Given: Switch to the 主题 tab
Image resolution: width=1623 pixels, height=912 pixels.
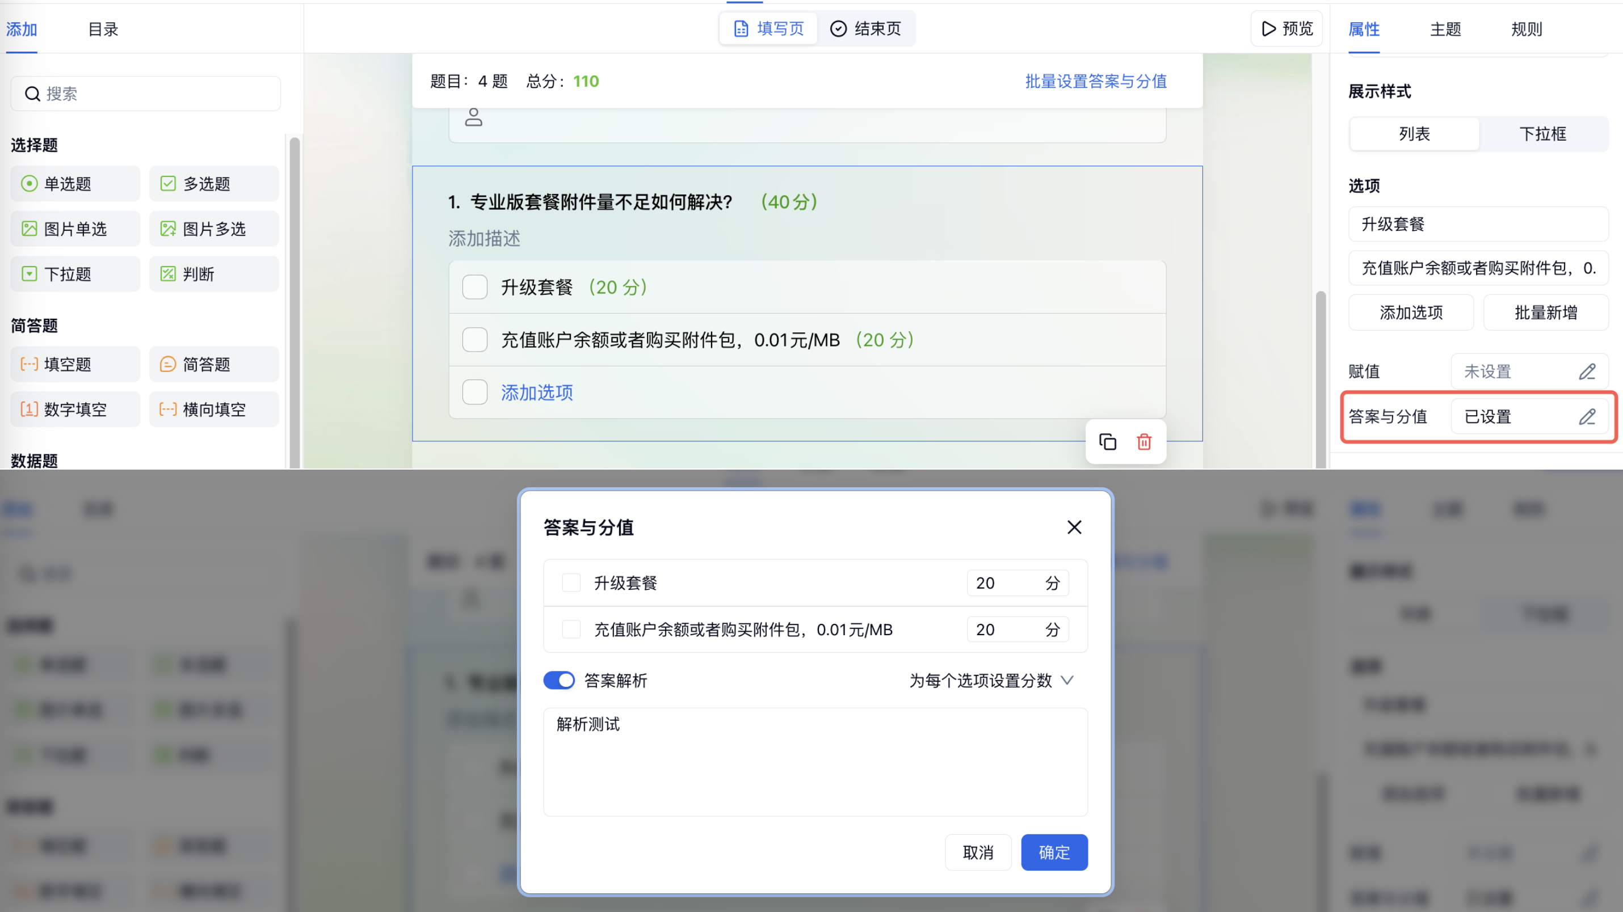Looking at the screenshot, I should (1445, 29).
